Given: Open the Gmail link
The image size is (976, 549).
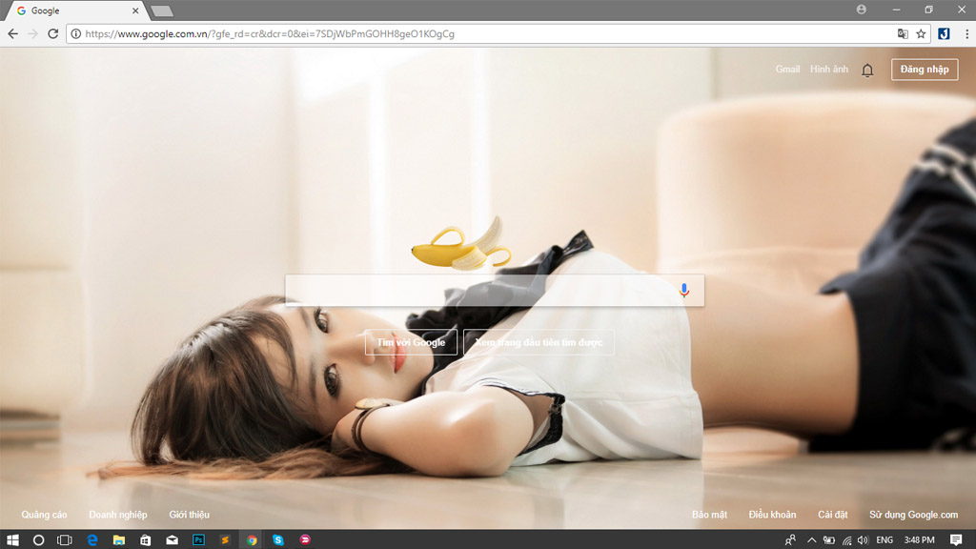Looking at the screenshot, I should [787, 70].
